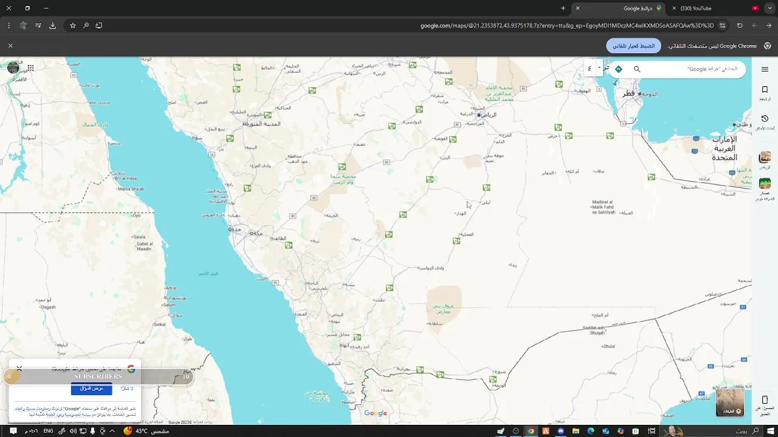Click the speaker volume tray icon

coord(72,431)
